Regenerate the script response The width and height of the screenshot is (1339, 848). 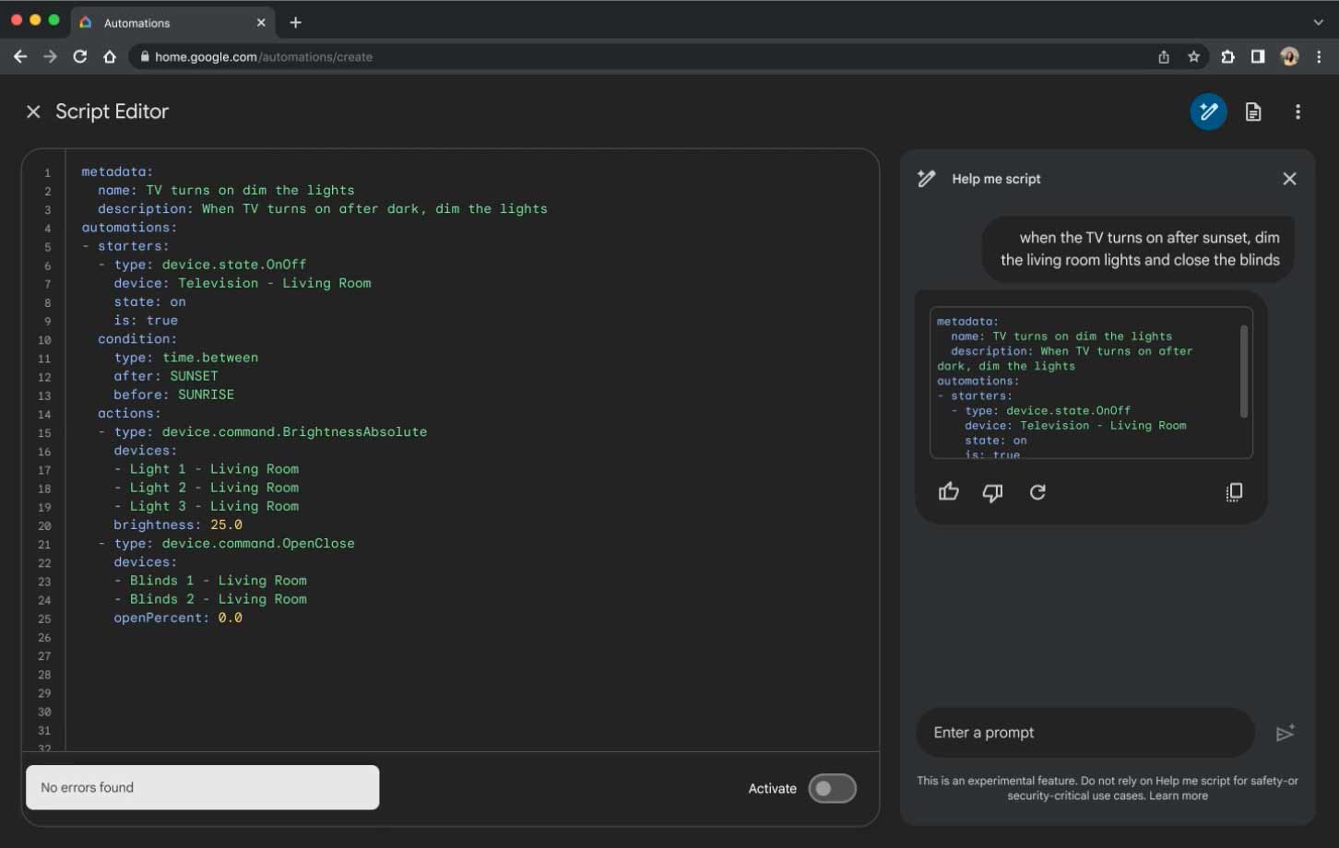pyautogui.click(x=1037, y=492)
